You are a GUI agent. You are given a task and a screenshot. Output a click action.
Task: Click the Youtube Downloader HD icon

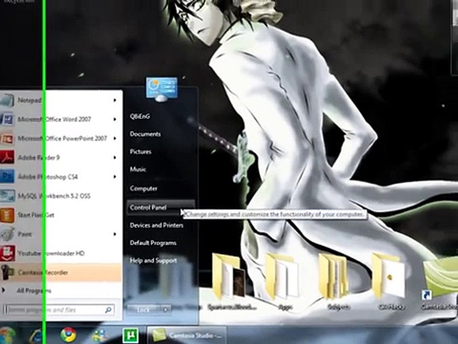coord(7,253)
